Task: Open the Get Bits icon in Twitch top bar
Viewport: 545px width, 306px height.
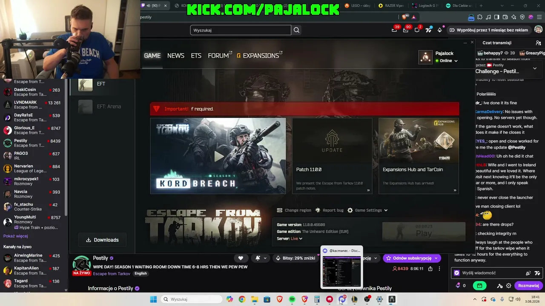Action: click(x=440, y=30)
